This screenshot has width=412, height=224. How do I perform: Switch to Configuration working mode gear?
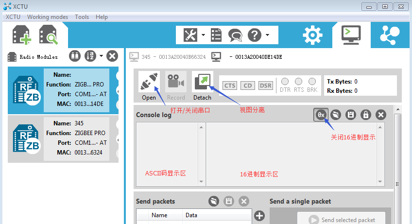312,35
